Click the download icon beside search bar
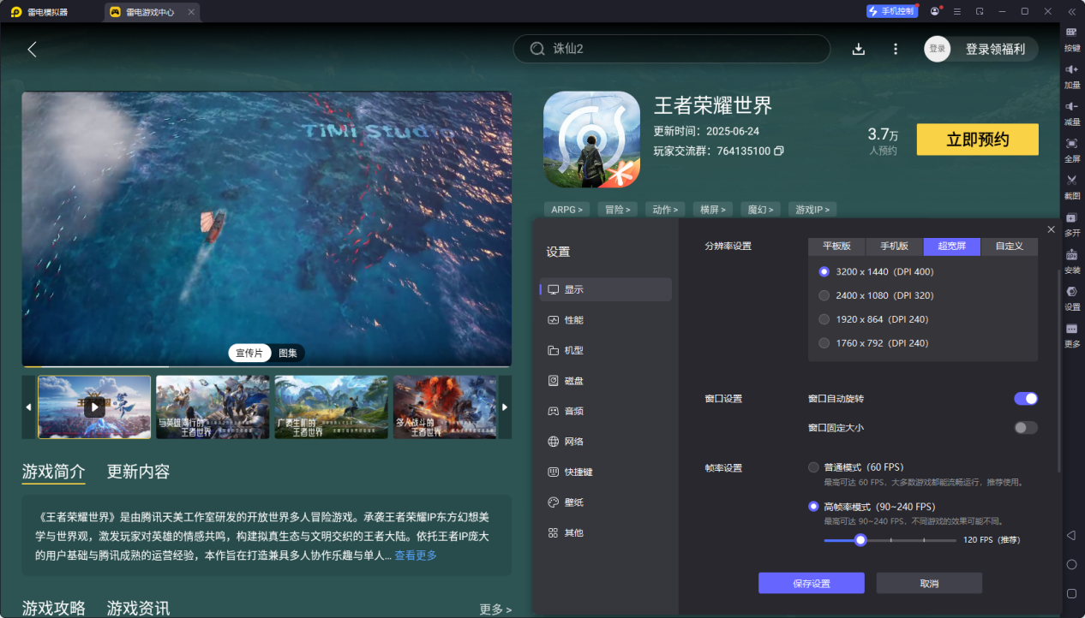 [859, 50]
